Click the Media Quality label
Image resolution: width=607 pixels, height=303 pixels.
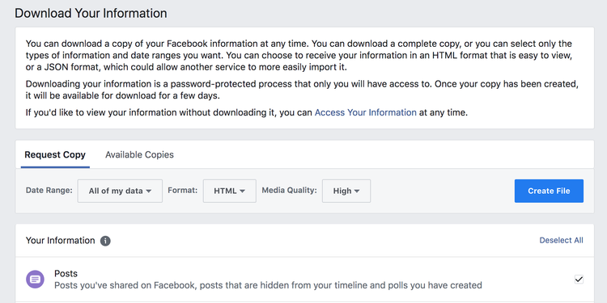[289, 190]
